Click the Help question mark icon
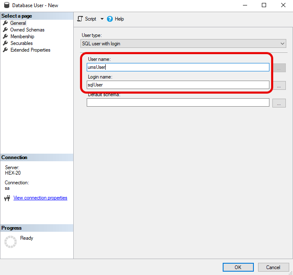This screenshot has width=293, height=275. [110, 19]
